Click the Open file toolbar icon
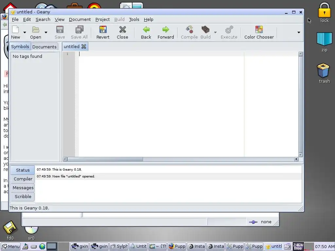Viewport: 335px width, 251px height. [x=35, y=32]
